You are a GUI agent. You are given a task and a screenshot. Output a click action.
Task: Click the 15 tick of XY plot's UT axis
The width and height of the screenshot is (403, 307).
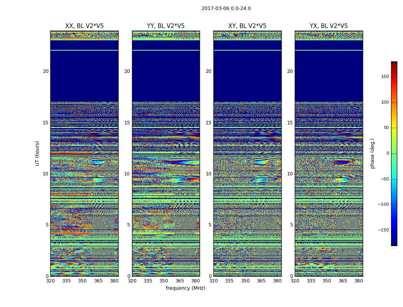208,122
